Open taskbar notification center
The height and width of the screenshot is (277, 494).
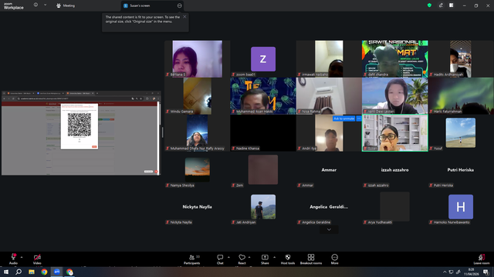click(486, 272)
